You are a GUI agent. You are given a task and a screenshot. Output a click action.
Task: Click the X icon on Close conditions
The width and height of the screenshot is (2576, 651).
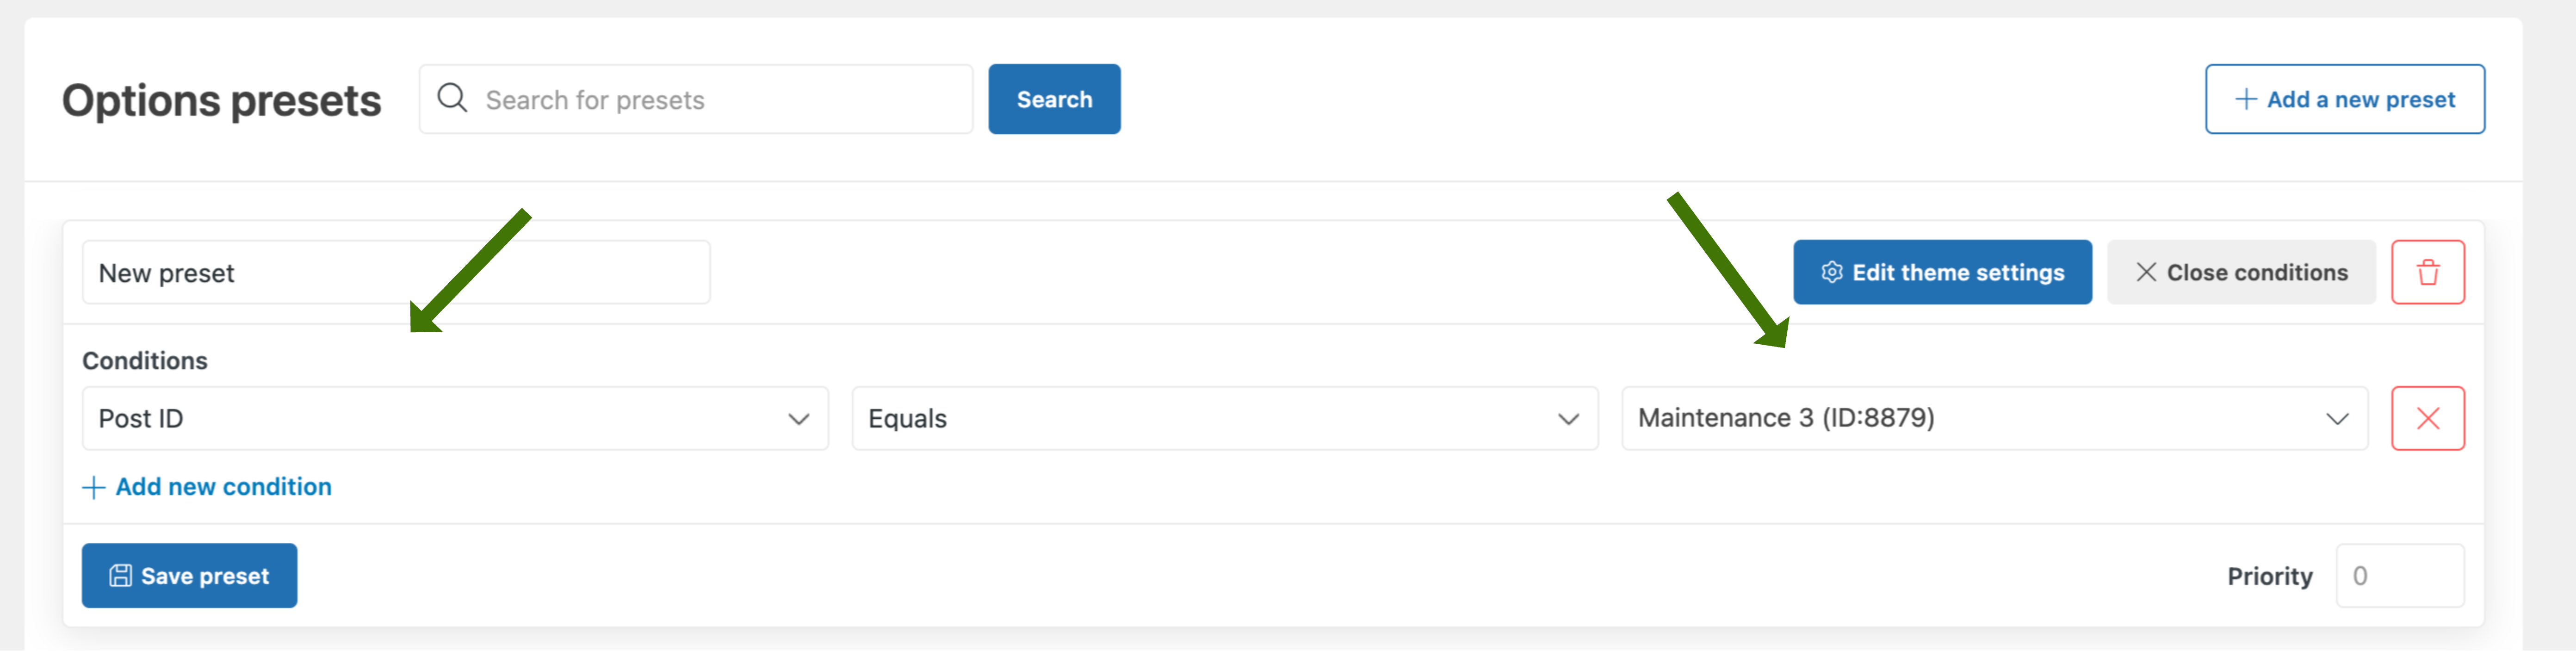click(2146, 272)
